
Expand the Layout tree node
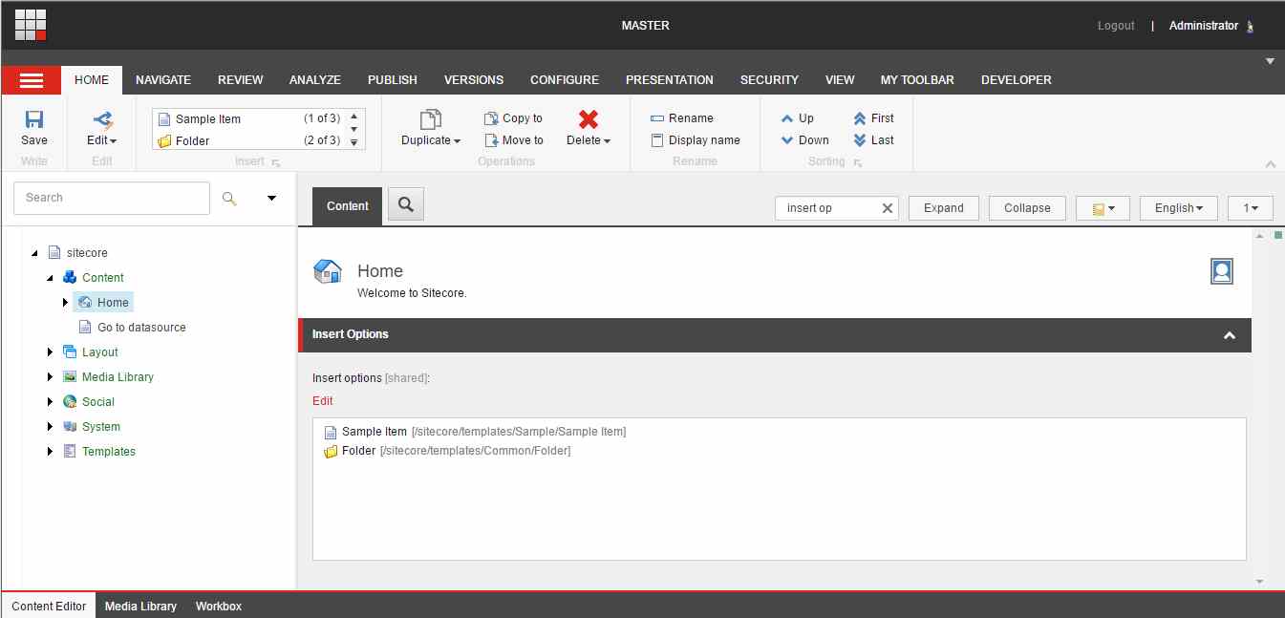coord(50,352)
